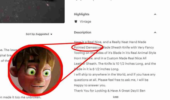Click the Description heading

(82, 32)
